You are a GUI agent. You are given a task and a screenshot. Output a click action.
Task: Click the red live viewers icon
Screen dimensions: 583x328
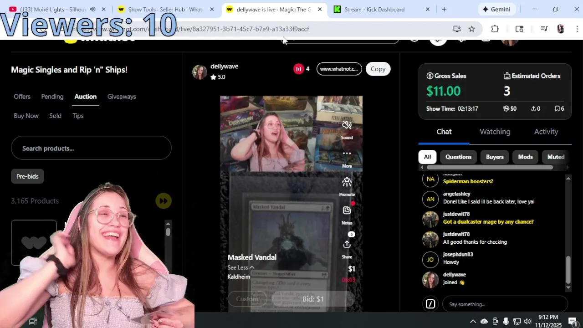tap(298, 69)
